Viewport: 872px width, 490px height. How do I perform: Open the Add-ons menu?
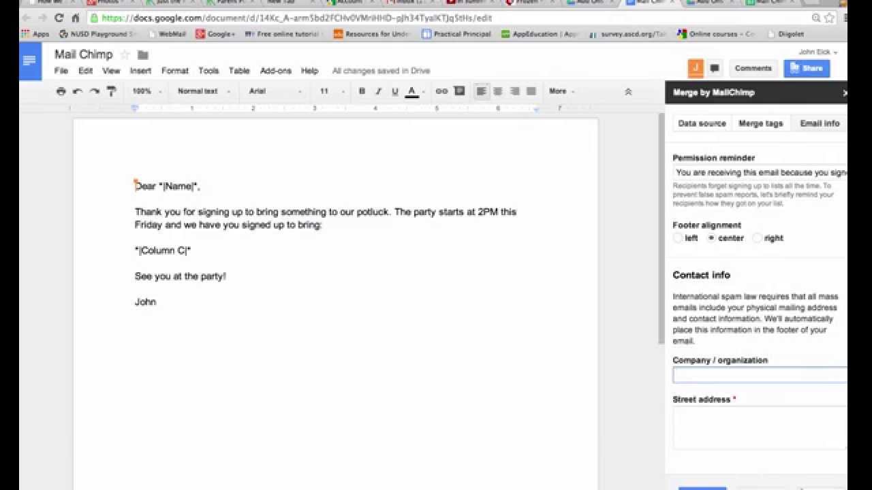pyautogui.click(x=276, y=71)
